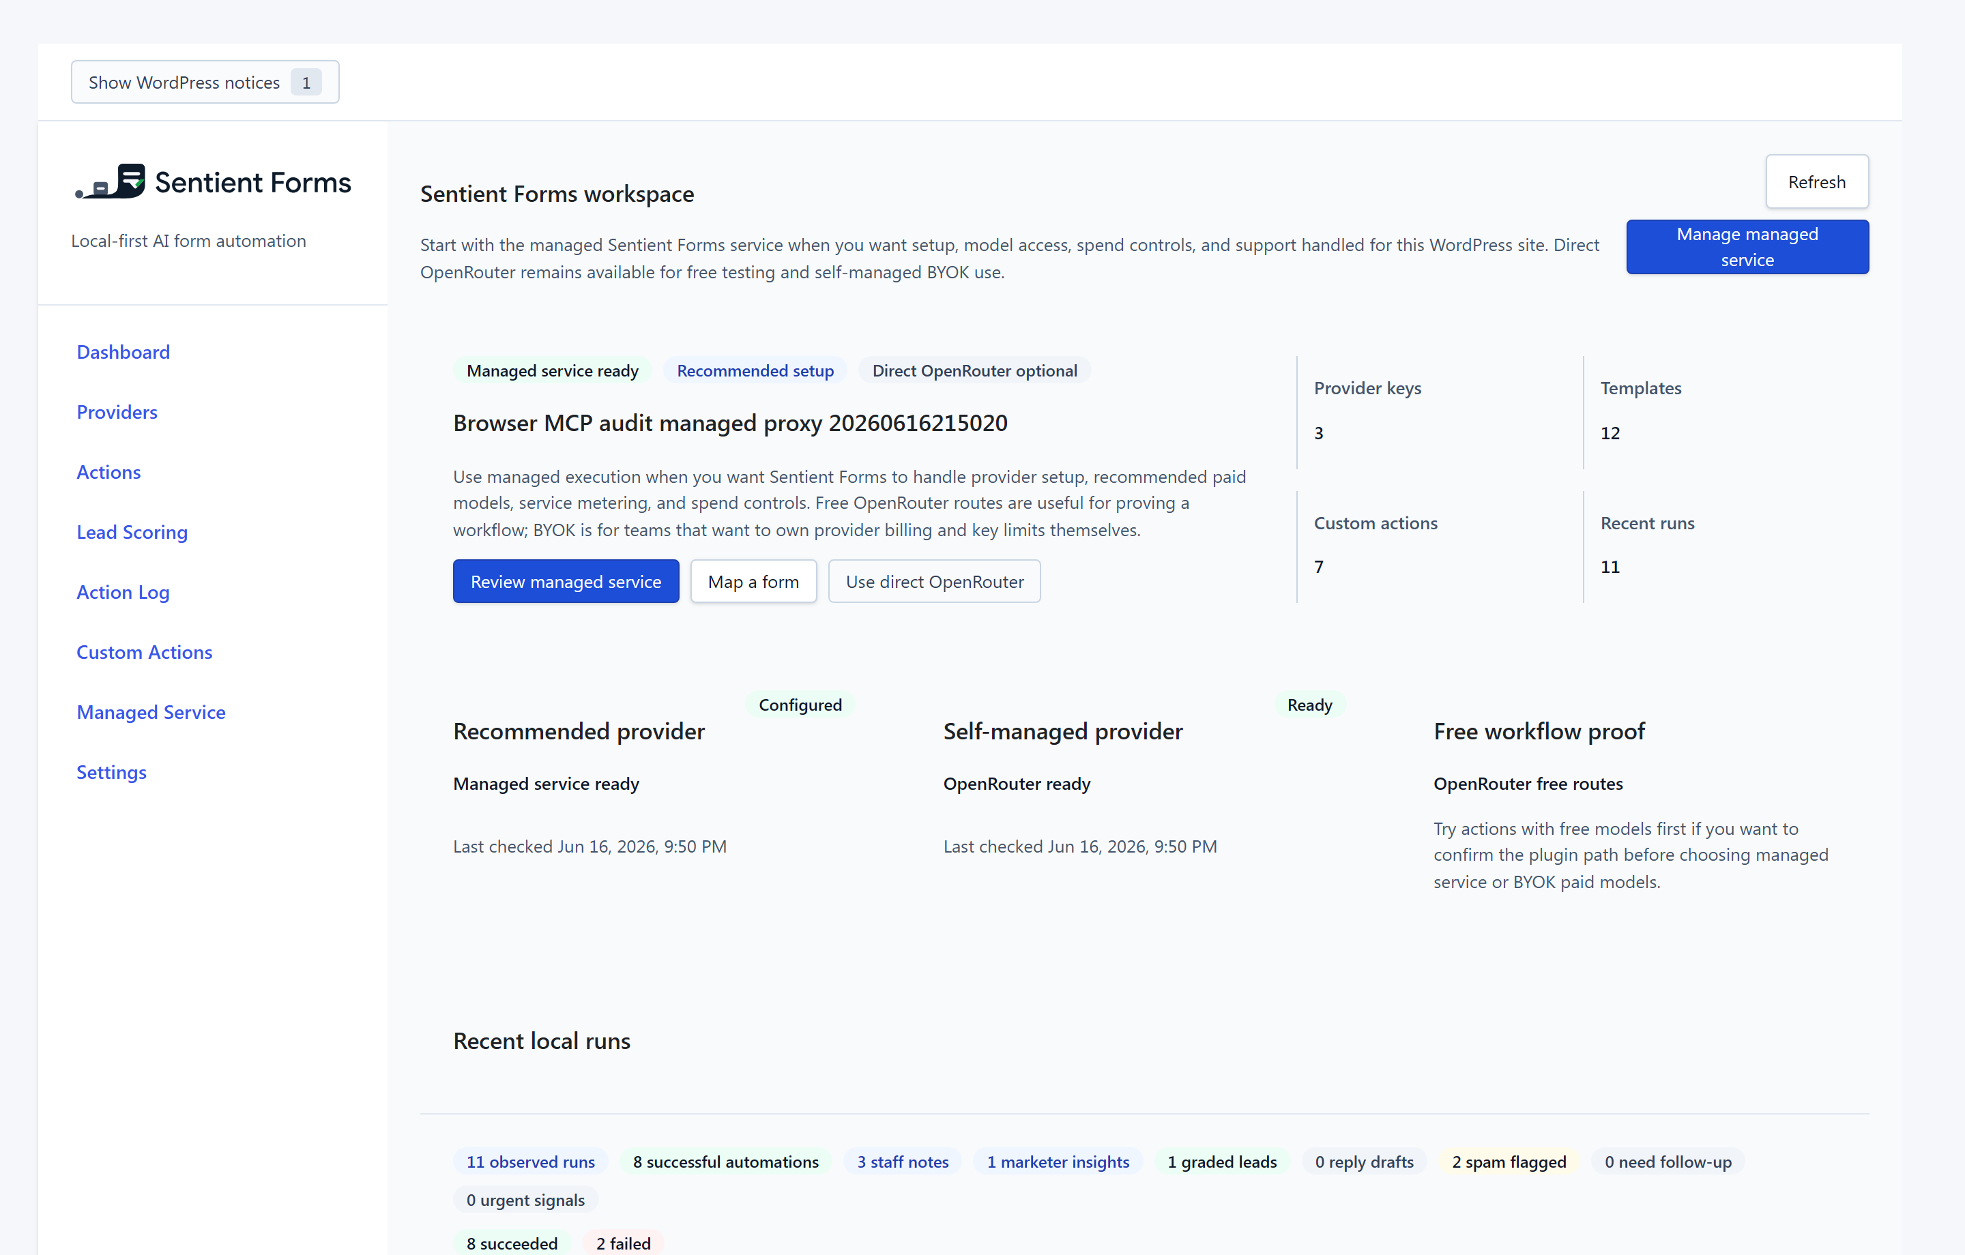Click OpenRouter ready text

(1017, 784)
